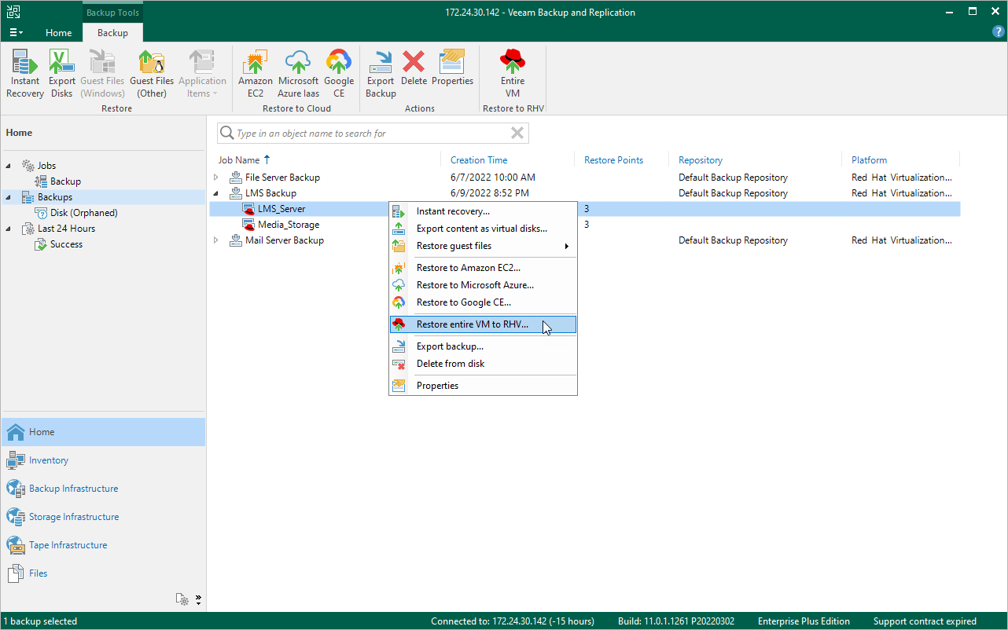The image size is (1008, 630).
Task: Select Amazon EC2 restore icon in ribbon
Action: point(256,74)
